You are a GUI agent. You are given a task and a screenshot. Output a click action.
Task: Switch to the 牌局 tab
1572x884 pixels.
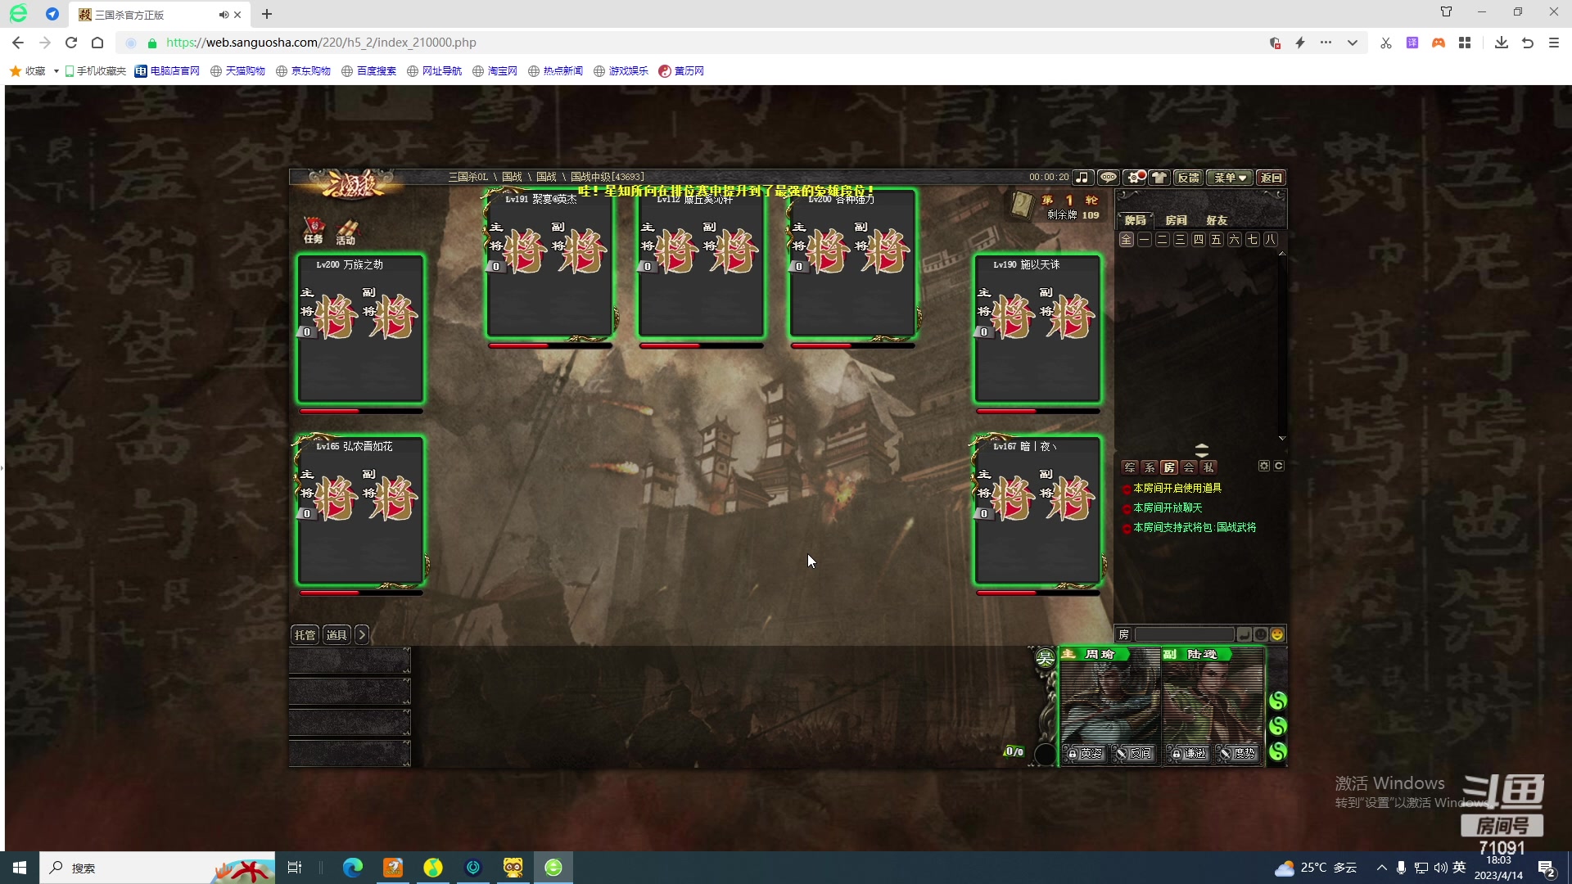pyautogui.click(x=1136, y=220)
